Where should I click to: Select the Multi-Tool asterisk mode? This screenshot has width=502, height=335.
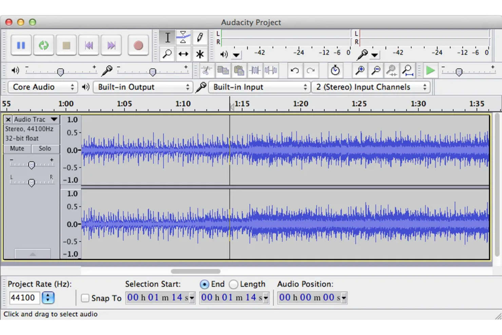tap(200, 54)
